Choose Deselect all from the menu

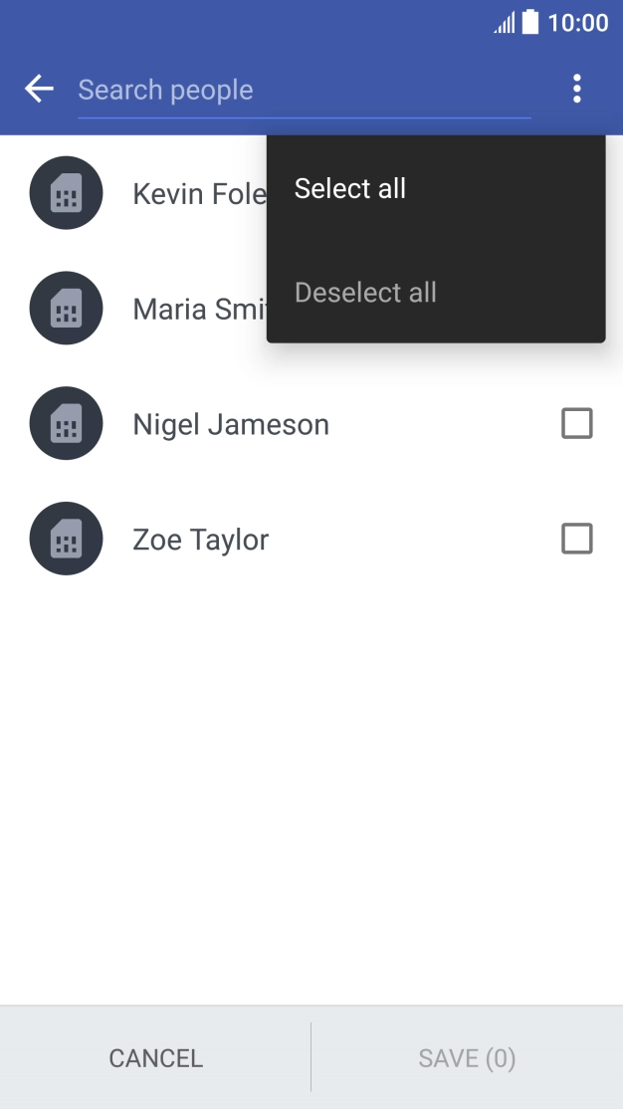coord(366,292)
